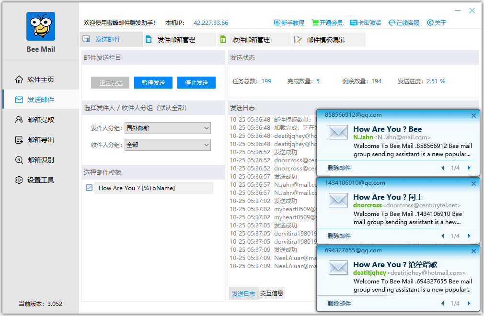This screenshot has height=316, width=484.
Task: Click the next arrow on the 1/4 pager
Action: [x=469, y=168]
